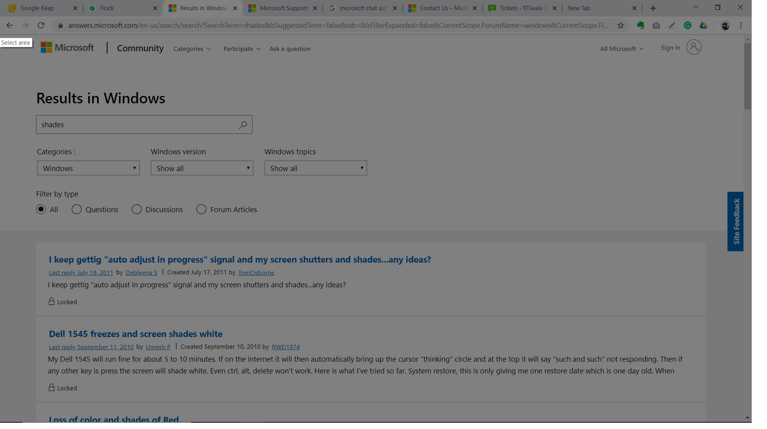Open the Grammarly extension icon
767x429 pixels.
click(688, 25)
